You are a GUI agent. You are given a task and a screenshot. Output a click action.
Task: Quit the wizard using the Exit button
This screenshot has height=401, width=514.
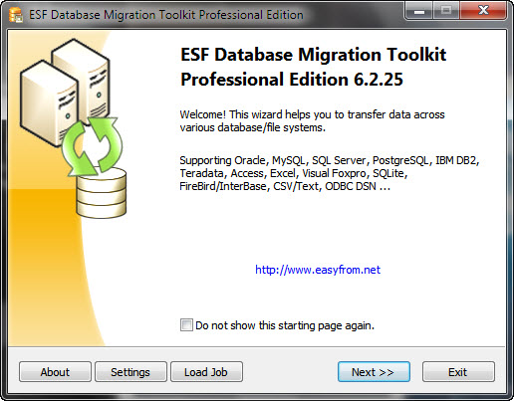[x=458, y=372]
